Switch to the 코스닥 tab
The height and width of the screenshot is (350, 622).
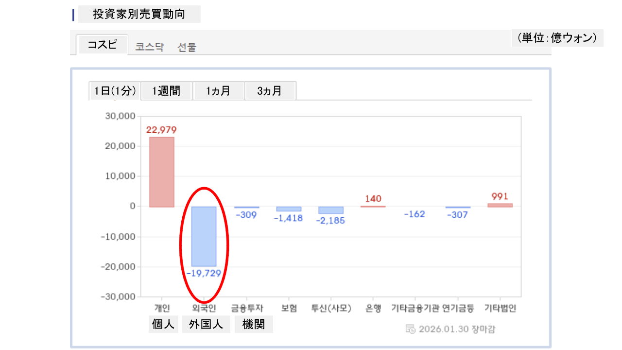click(149, 47)
